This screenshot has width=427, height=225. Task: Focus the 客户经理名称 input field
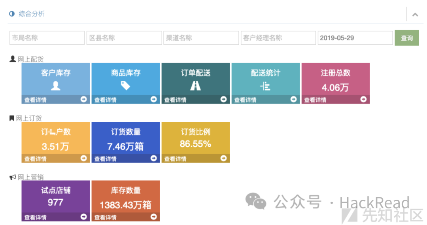[x=278, y=38]
